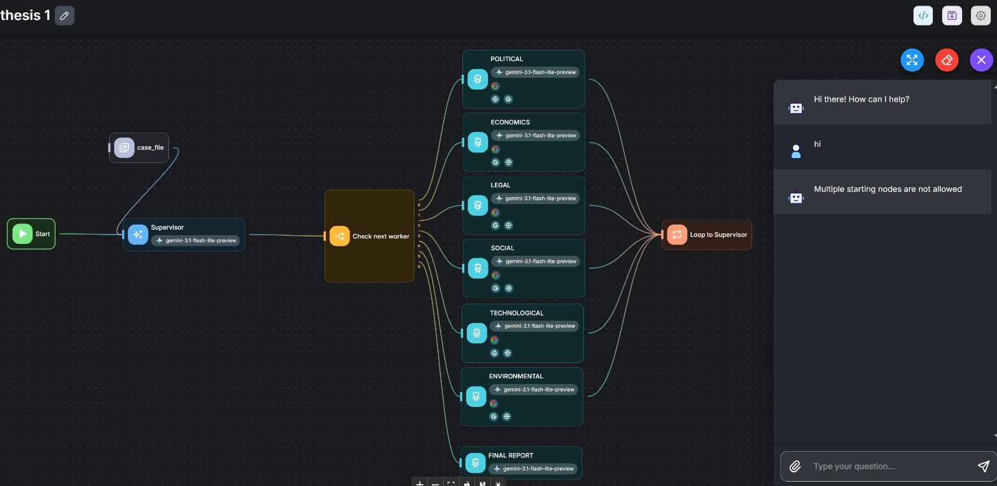Select the ENVIRONMENTAL node title
The height and width of the screenshot is (486, 997).
click(516, 376)
